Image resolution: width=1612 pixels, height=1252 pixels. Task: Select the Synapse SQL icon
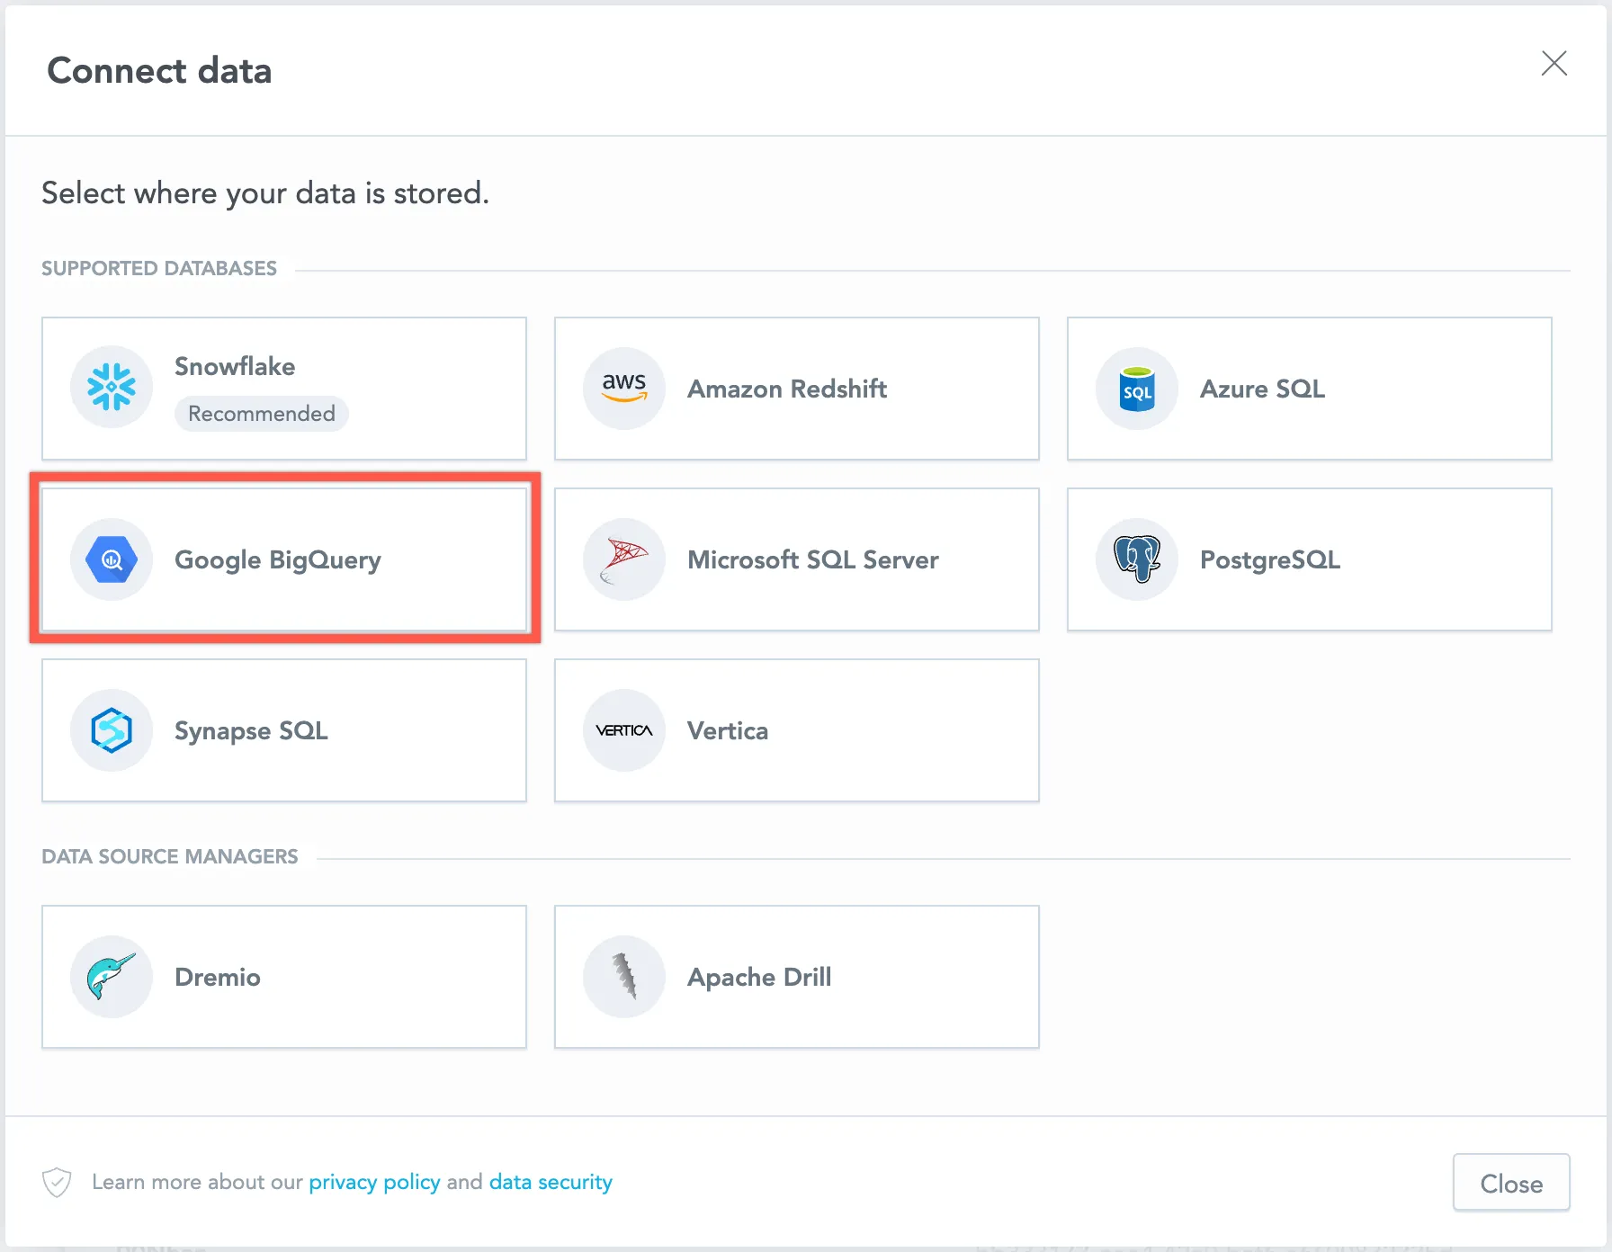tap(112, 729)
